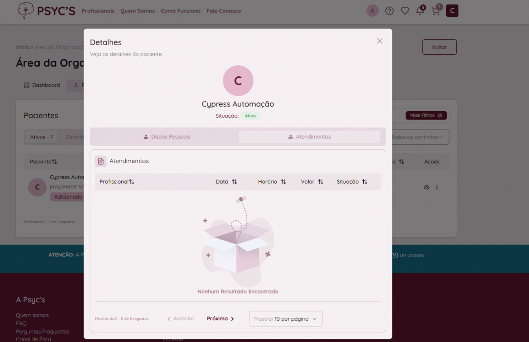Open the shopping cart icon
Image resolution: width=529 pixels, height=342 pixels.
(436, 10)
